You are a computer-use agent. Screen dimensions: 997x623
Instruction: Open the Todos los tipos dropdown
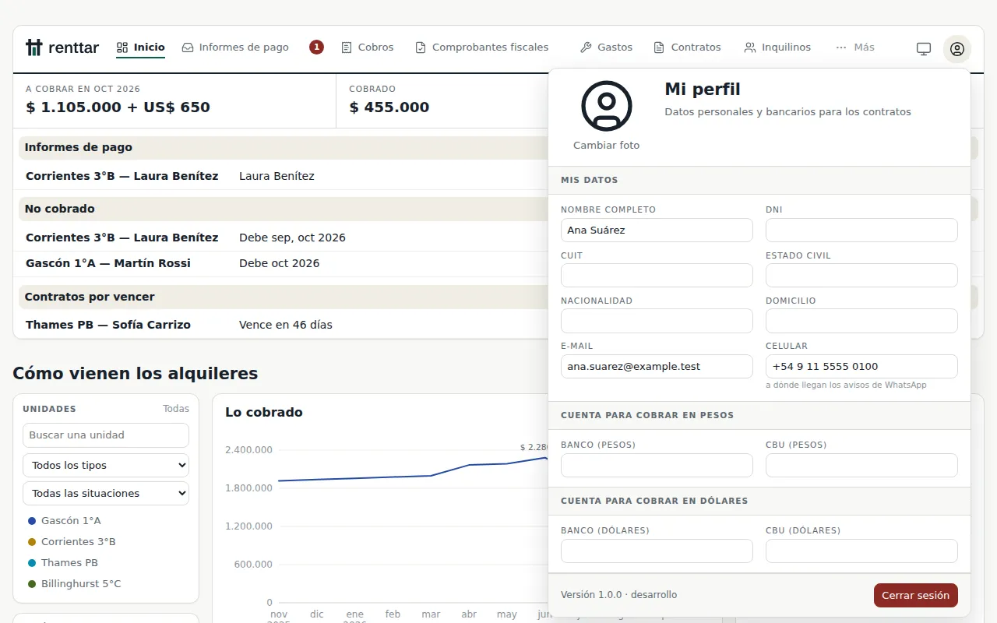click(106, 465)
